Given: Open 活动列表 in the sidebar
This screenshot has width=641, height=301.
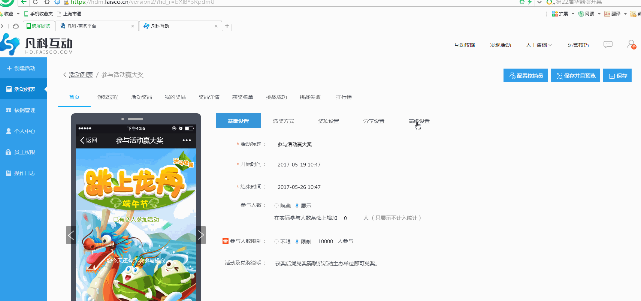Looking at the screenshot, I should tap(23, 89).
